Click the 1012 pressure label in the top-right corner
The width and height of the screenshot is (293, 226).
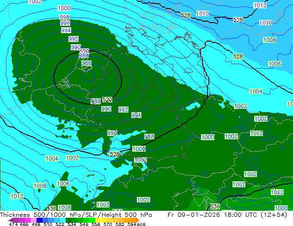coord(260,5)
